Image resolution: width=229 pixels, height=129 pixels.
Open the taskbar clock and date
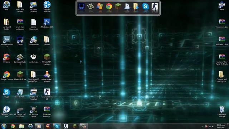pos(221,126)
